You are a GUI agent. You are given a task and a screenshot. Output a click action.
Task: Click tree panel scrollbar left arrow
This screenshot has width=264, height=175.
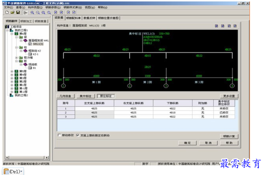pyautogui.click(x=7, y=158)
